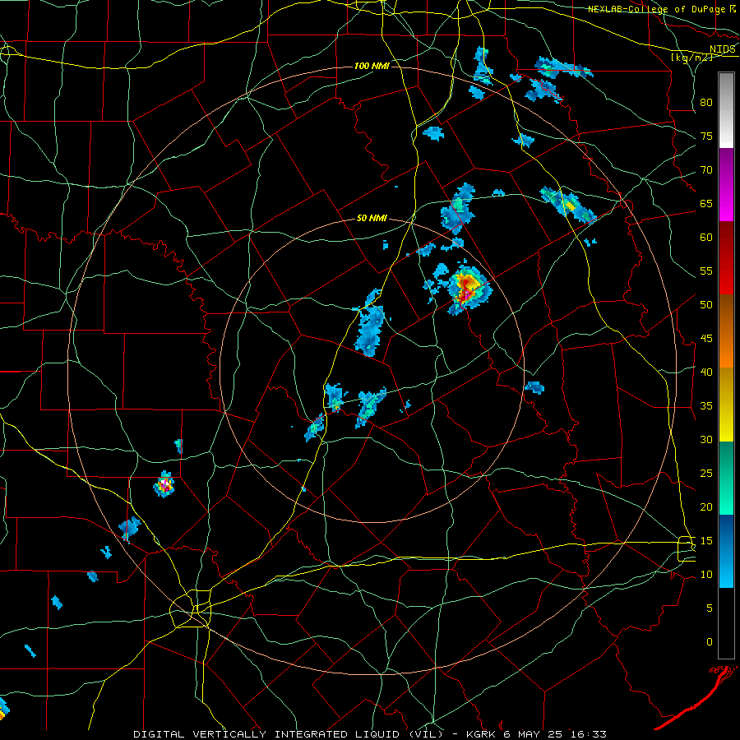Pick the white-gray top segment of color scale

(726, 110)
